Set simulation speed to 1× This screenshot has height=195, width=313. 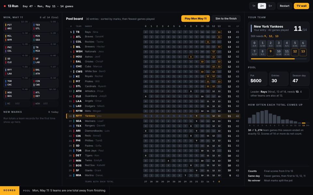click(254, 6)
